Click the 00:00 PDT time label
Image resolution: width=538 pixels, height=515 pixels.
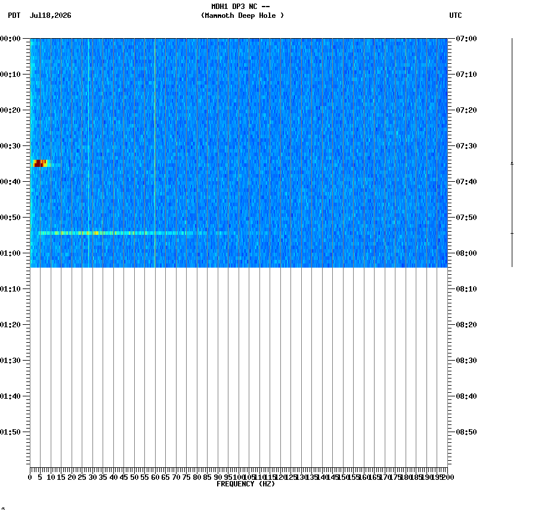click(x=10, y=39)
